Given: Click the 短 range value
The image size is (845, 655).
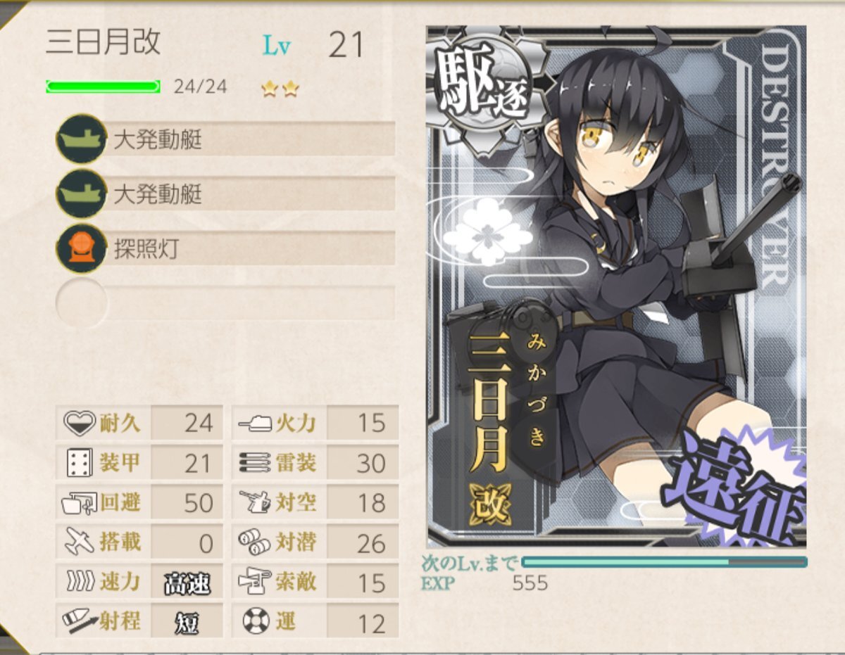Looking at the screenshot, I should pyautogui.click(x=187, y=622).
